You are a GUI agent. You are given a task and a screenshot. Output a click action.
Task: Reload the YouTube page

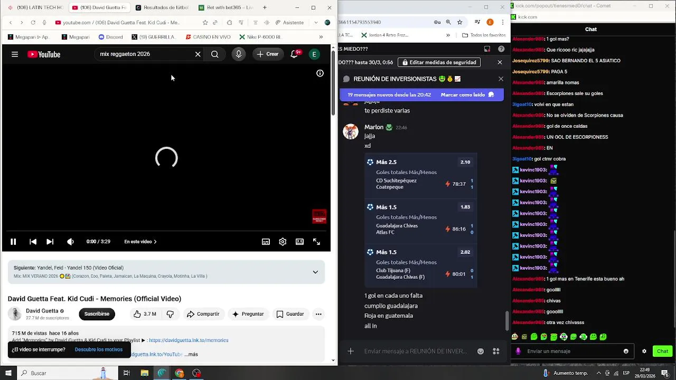click(33, 23)
